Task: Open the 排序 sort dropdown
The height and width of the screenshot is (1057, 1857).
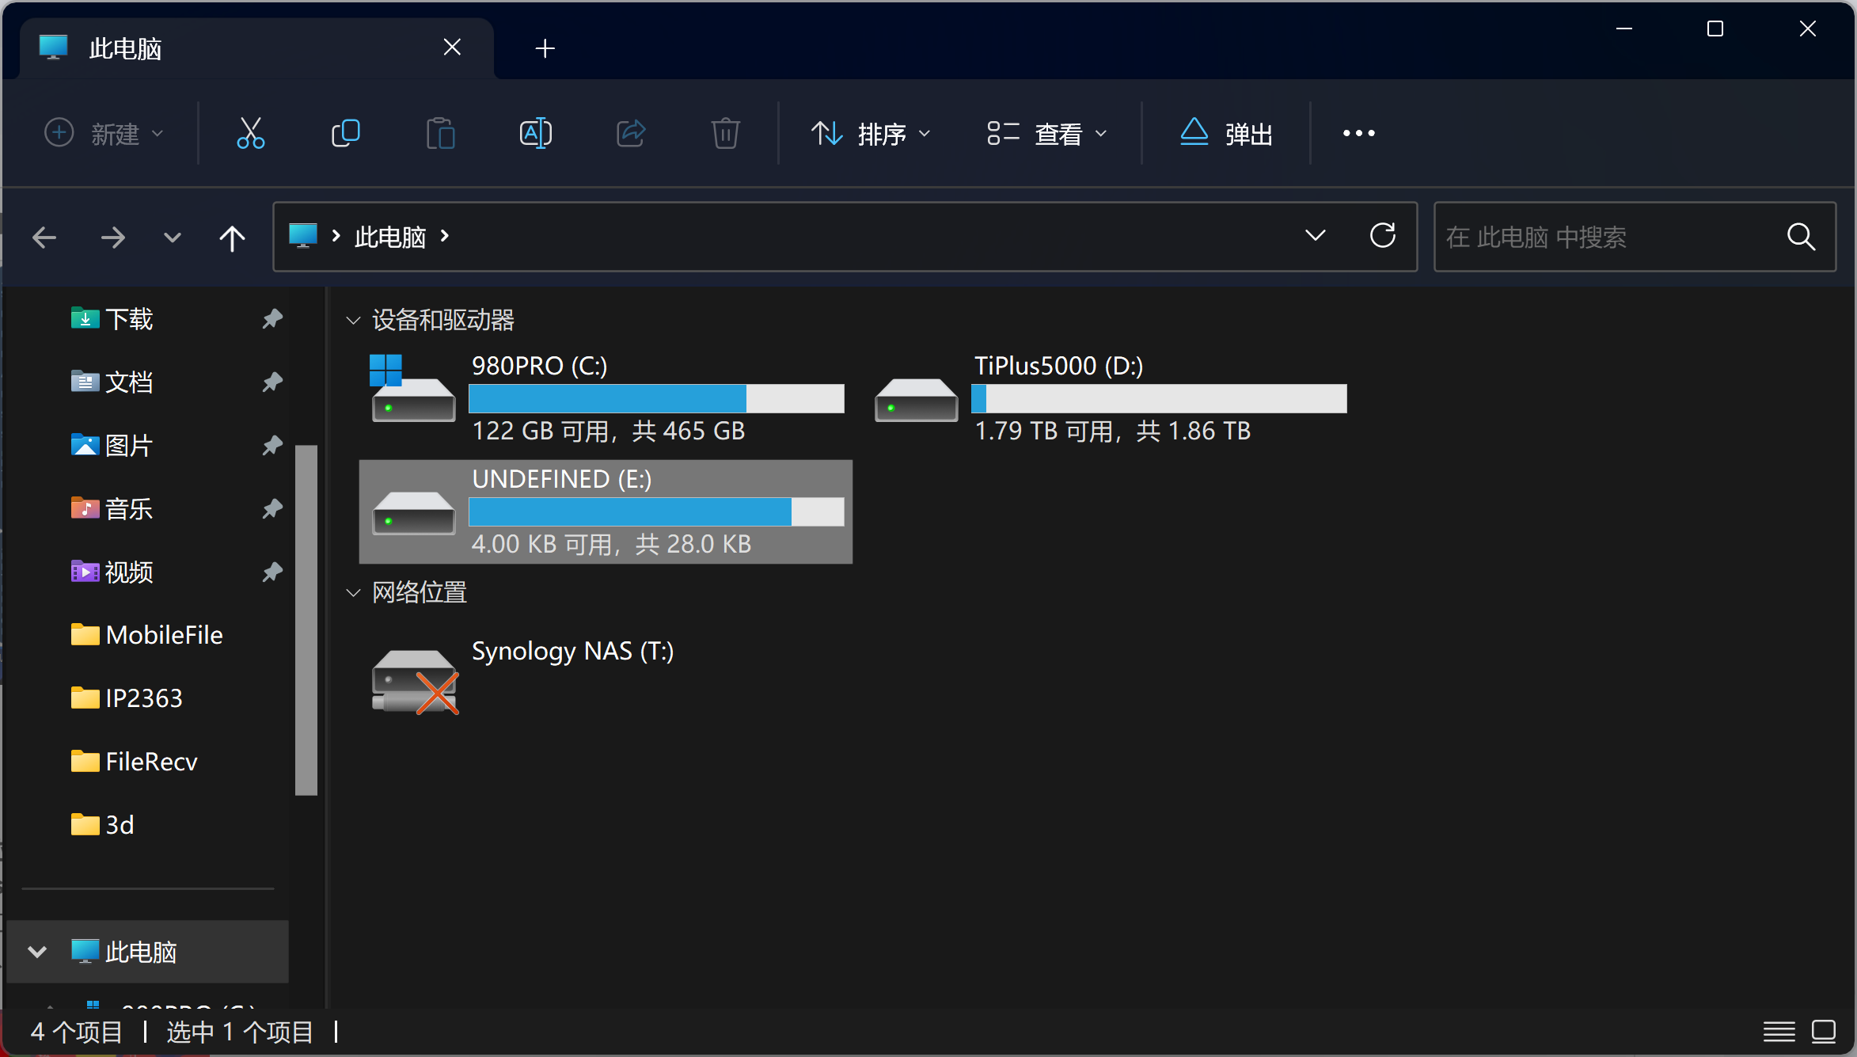Action: click(871, 133)
